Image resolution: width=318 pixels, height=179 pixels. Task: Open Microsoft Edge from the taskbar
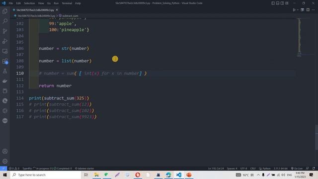tap(168, 175)
